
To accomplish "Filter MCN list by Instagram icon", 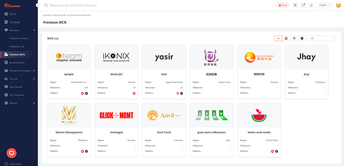I will (x=294, y=38).
